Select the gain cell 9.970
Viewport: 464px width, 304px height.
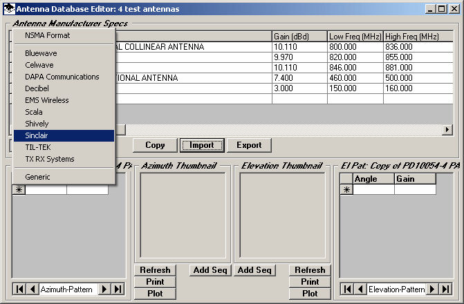pyautogui.click(x=299, y=57)
